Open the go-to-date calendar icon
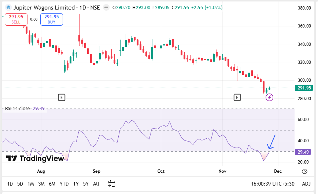The height and width of the screenshot is (194, 318). coord(112,184)
